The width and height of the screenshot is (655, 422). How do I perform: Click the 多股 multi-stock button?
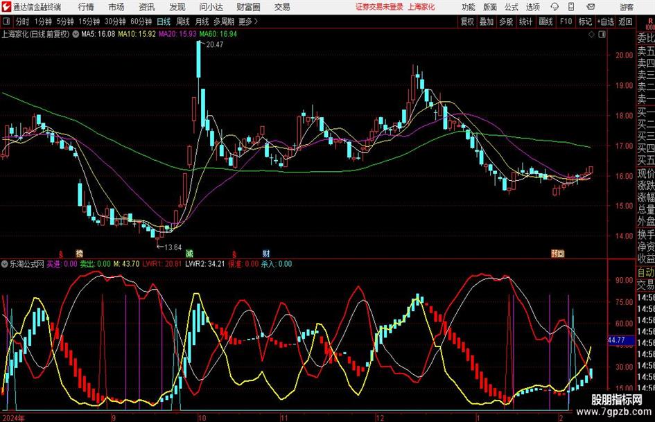[506, 21]
